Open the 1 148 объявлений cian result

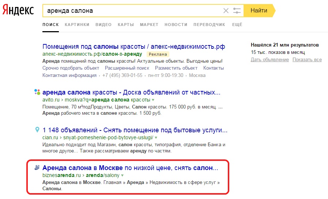(135, 130)
